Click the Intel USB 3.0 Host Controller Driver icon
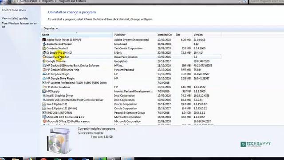The image size is (284, 160). (44, 100)
